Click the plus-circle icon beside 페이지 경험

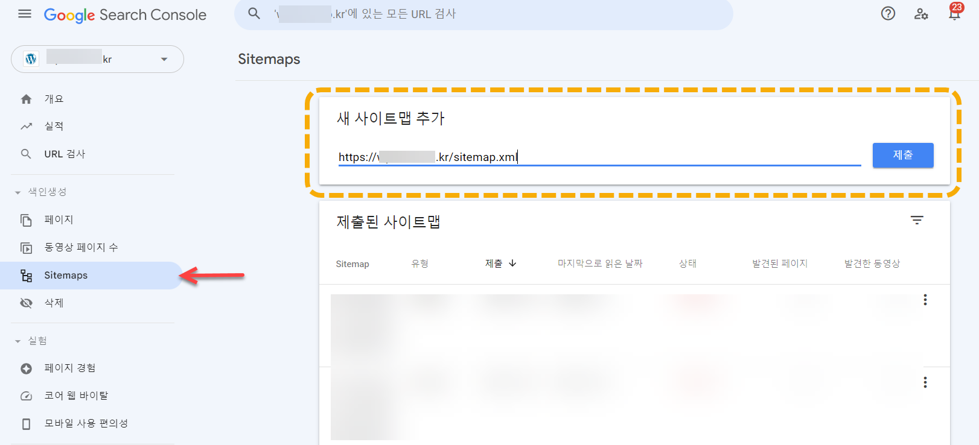(x=26, y=368)
